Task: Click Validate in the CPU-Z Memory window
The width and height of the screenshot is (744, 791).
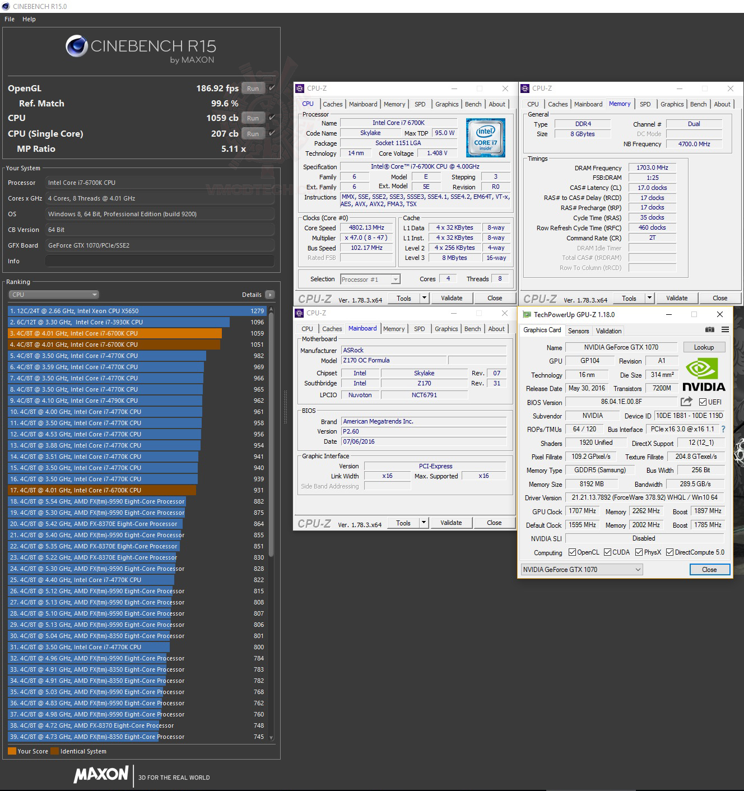Action: click(677, 298)
